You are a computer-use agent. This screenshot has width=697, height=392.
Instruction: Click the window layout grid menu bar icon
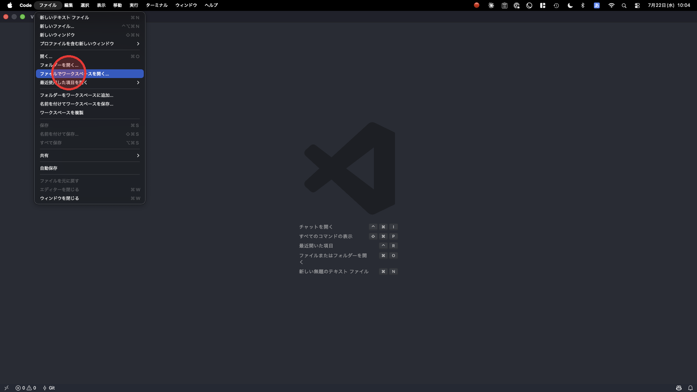[x=543, y=5]
